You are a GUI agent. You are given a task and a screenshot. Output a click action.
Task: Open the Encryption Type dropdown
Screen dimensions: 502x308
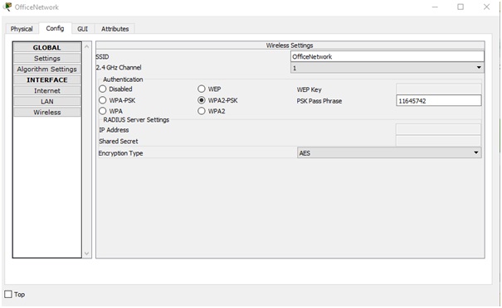389,152
